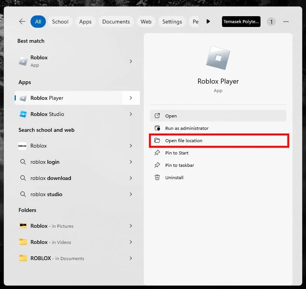Click the circular 1 badge

271,22
